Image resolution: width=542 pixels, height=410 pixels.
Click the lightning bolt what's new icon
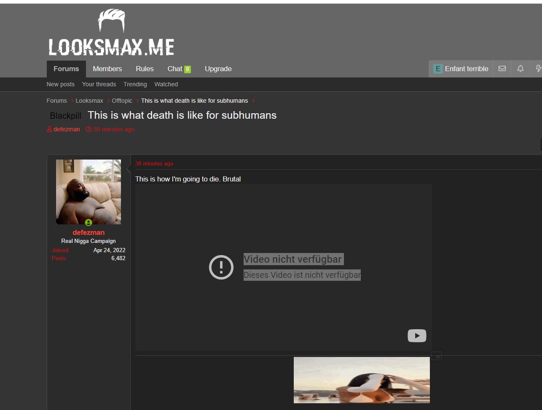click(538, 69)
